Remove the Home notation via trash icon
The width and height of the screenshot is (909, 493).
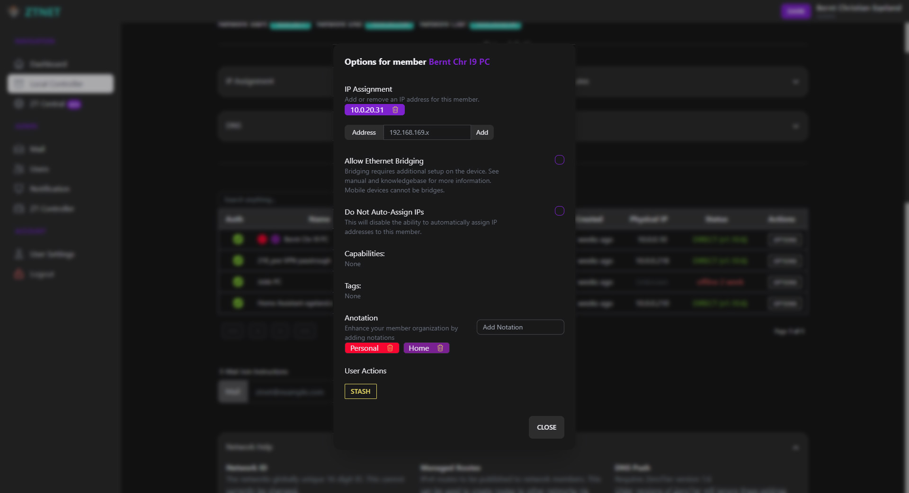pos(440,348)
